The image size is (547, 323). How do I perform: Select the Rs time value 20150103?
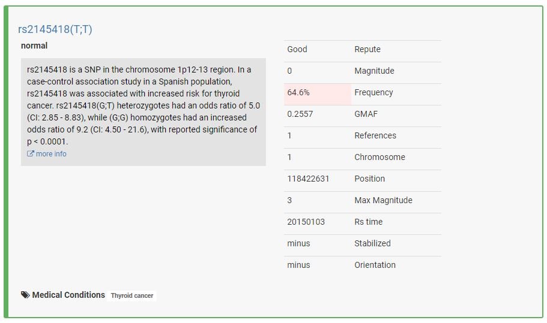click(306, 222)
